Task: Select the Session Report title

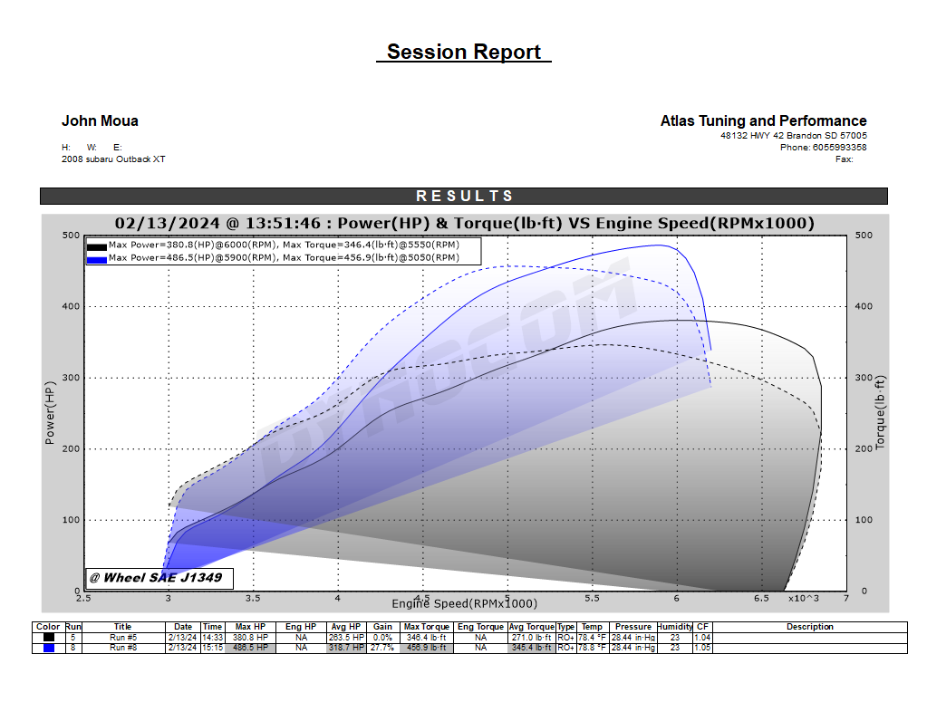Action: (463, 52)
